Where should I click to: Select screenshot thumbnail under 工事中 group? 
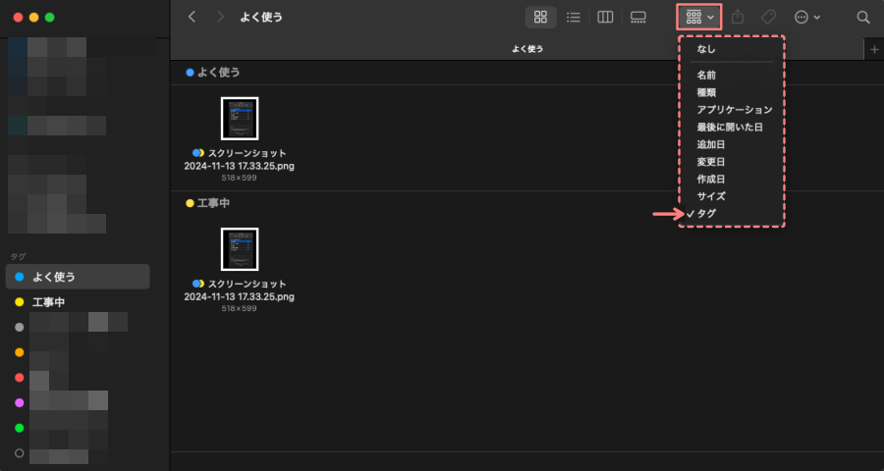240,249
